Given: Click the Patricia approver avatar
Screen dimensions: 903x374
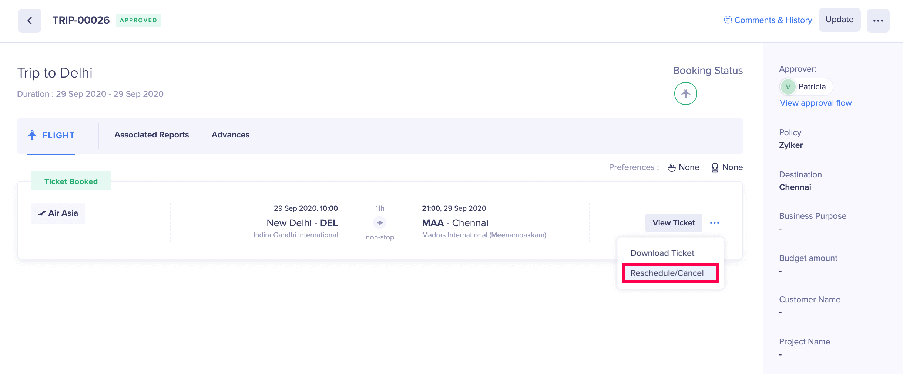Looking at the screenshot, I should point(788,87).
